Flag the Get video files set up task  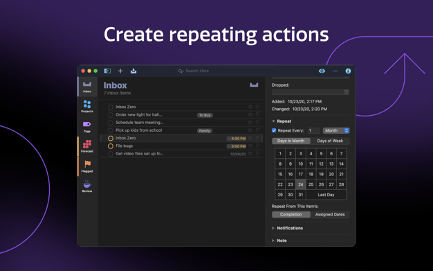[257, 154]
